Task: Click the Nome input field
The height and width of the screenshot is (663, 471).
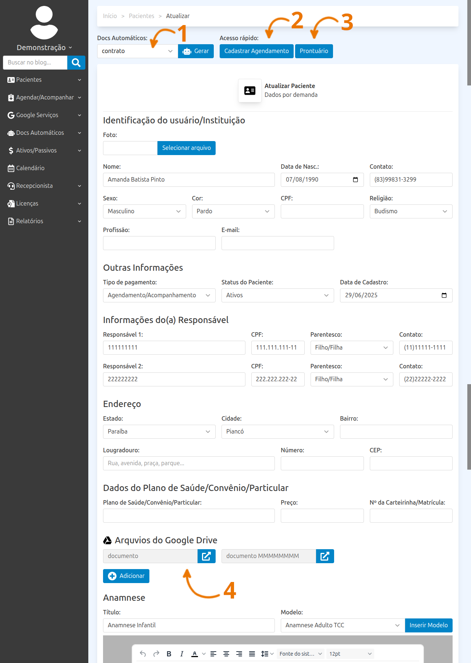Action: click(x=189, y=180)
